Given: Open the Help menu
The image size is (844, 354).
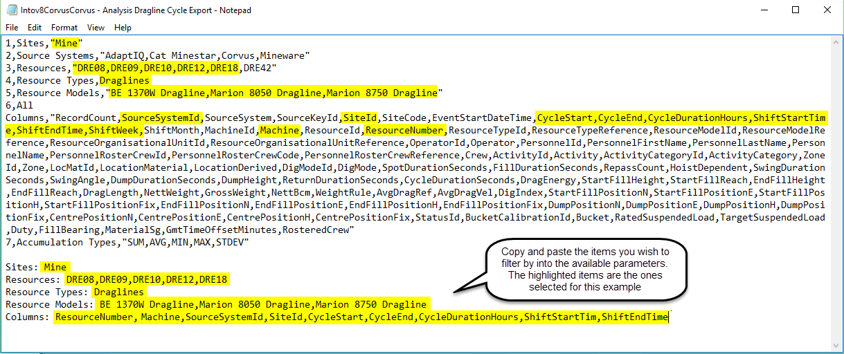Looking at the screenshot, I should coord(123,28).
